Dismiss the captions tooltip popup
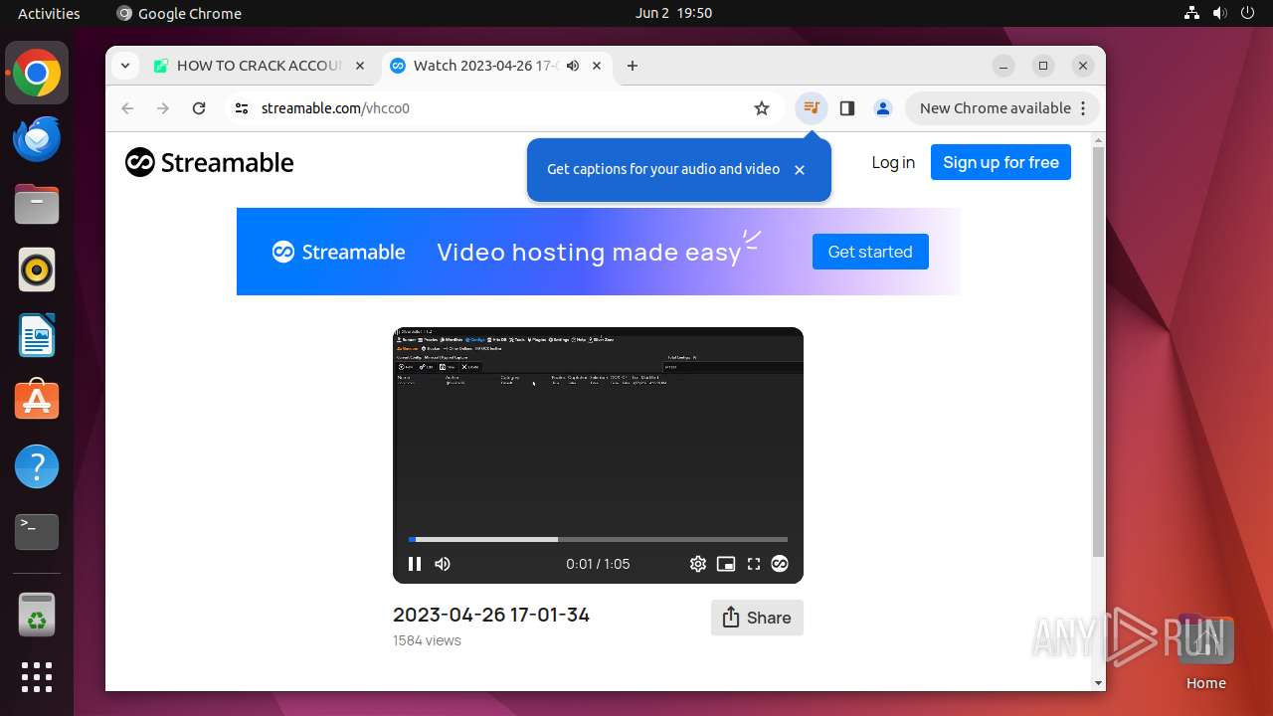Image resolution: width=1273 pixels, height=716 pixels. click(x=800, y=170)
